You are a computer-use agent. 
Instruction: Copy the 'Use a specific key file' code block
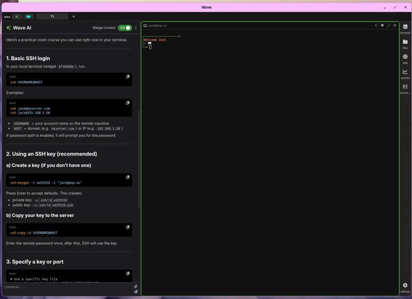(128, 273)
